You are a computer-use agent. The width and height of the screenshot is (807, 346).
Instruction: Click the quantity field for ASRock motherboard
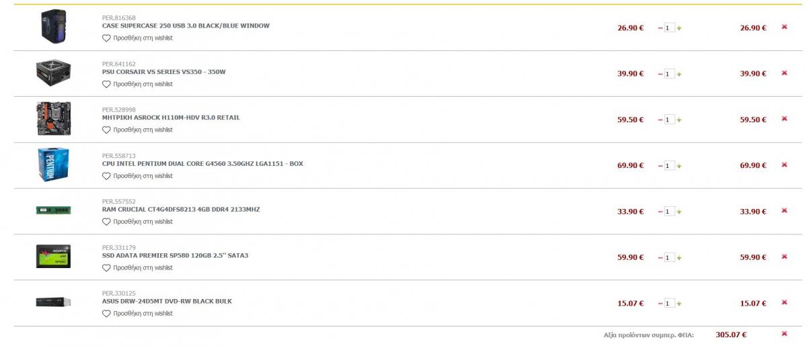[669, 120]
